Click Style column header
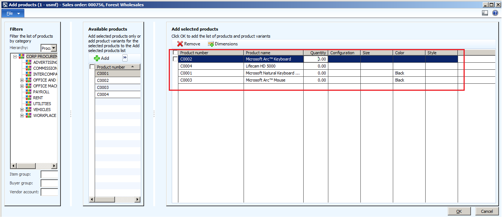 click(441, 53)
